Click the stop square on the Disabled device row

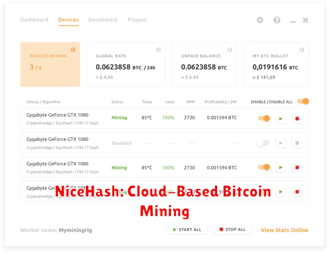[x=297, y=143]
